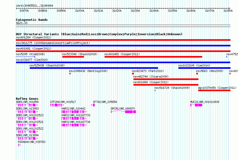
Task: Select the VARS2|NM_001167734 transcript glyph
Action: 74,125
